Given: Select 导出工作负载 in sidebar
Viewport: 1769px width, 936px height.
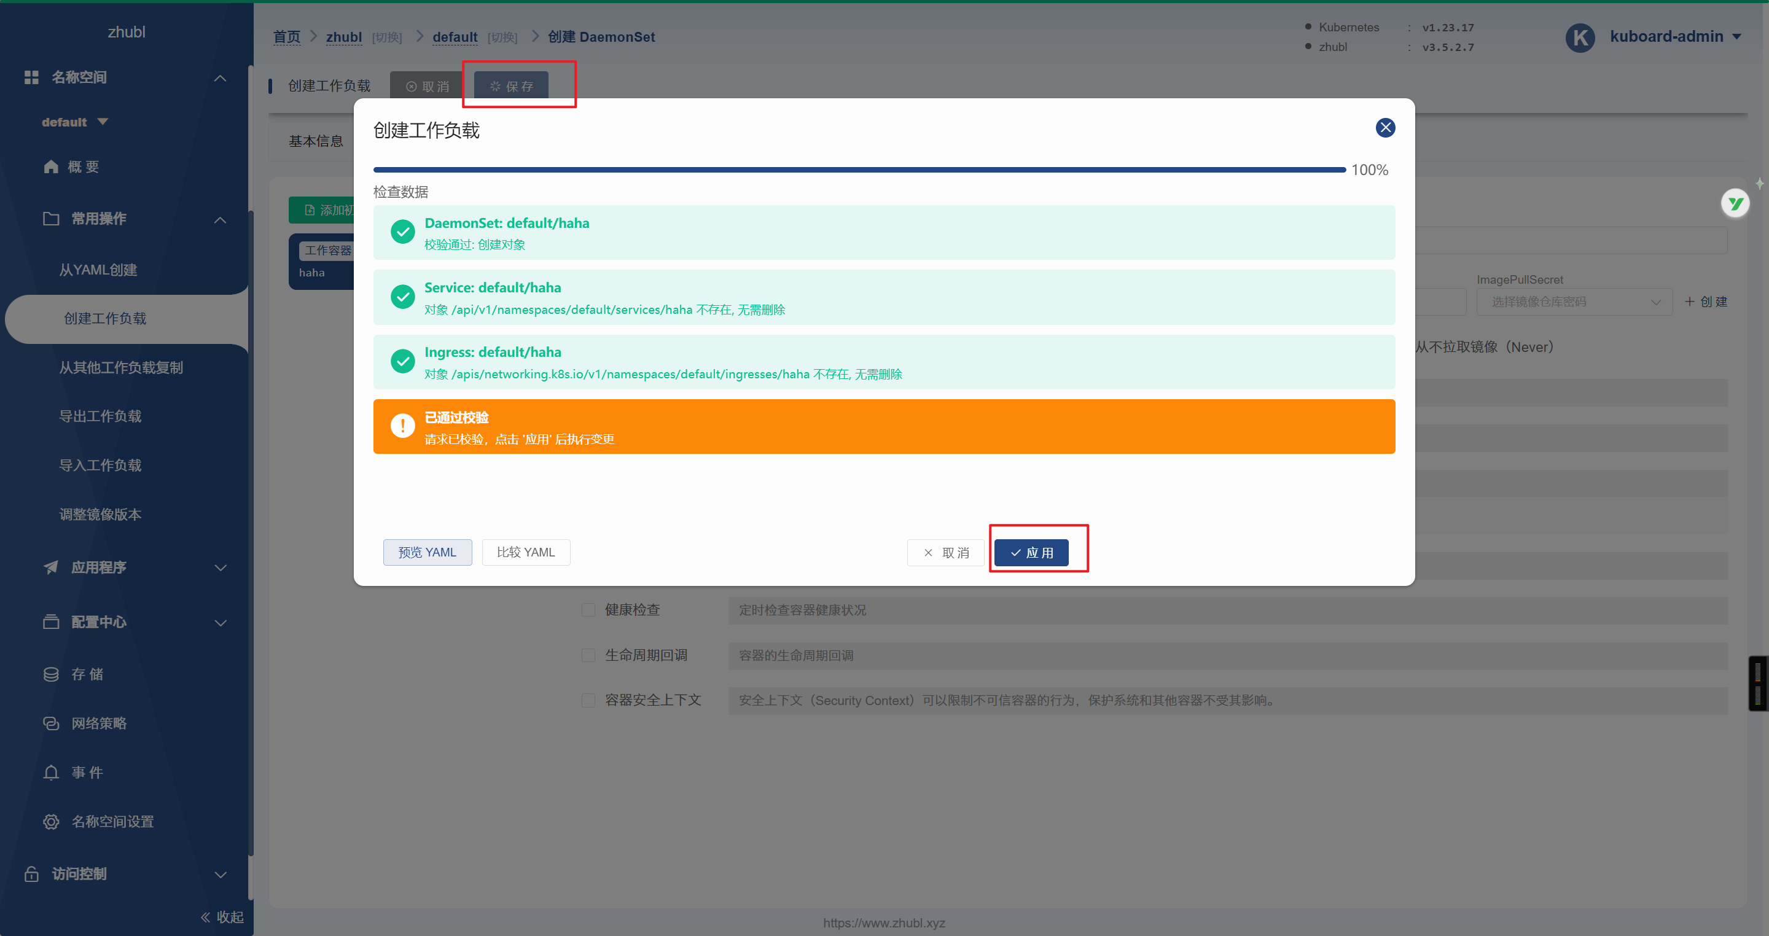Looking at the screenshot, I should click(x=100, y=416).
